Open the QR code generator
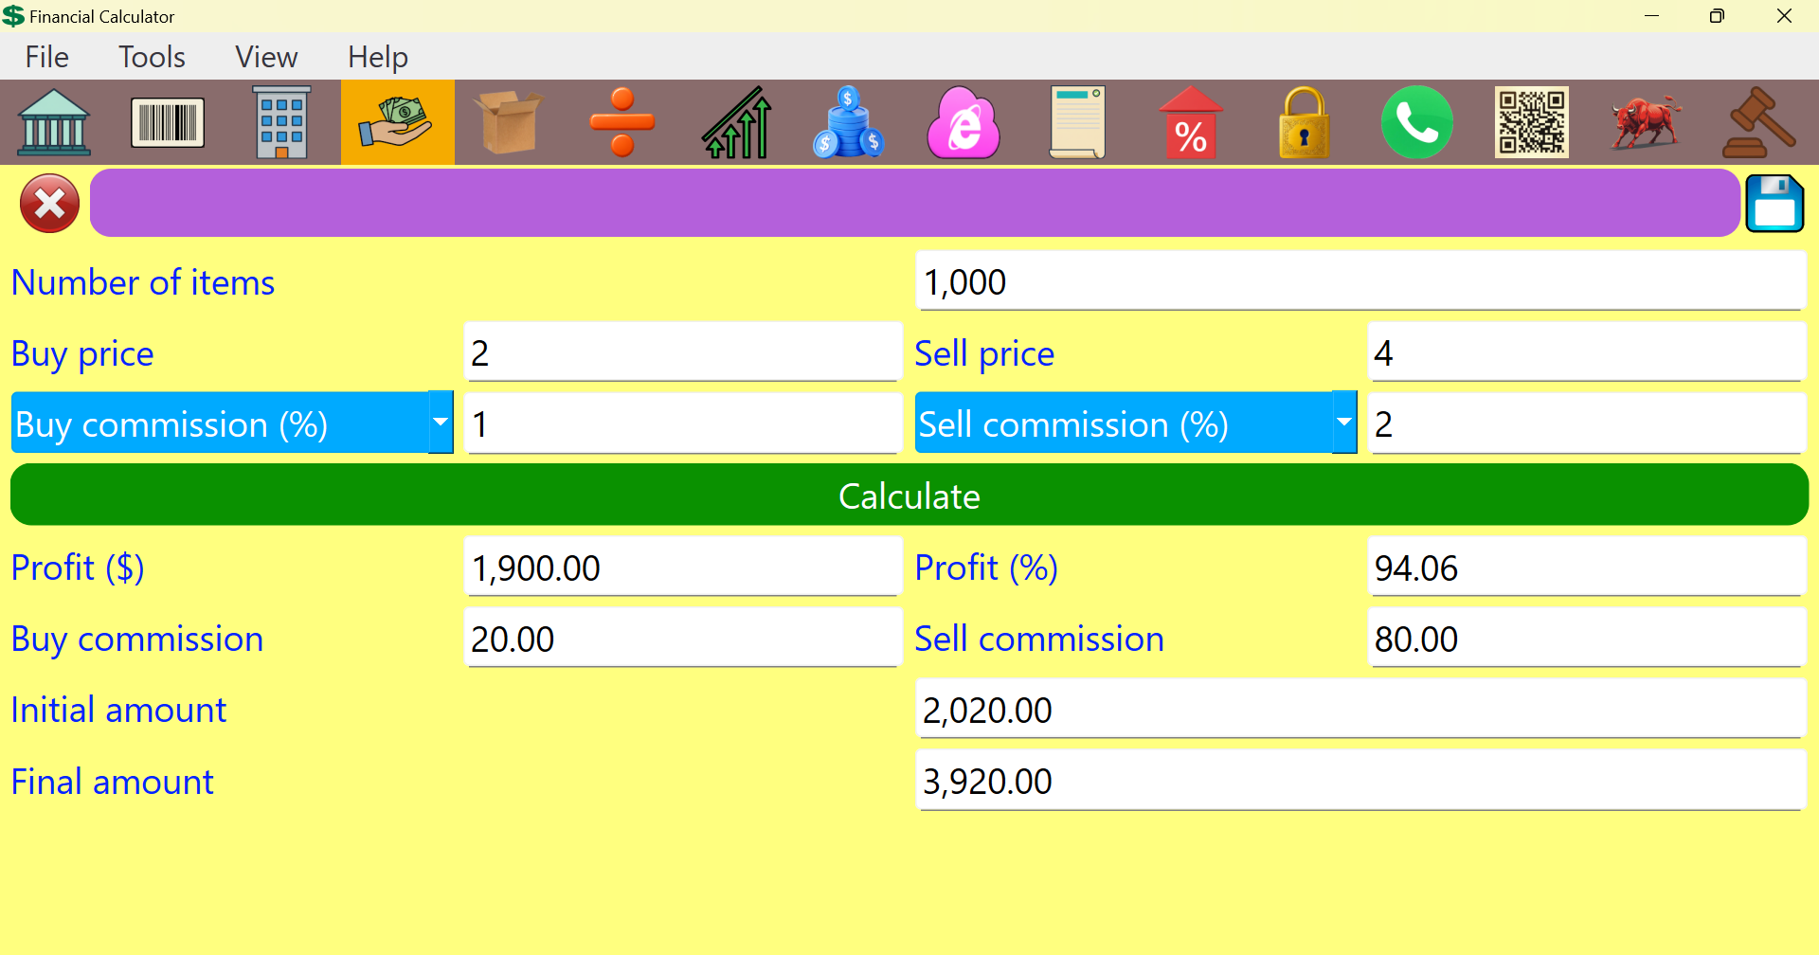This screenshot has width=1819, height=955. click(1531, 121)
